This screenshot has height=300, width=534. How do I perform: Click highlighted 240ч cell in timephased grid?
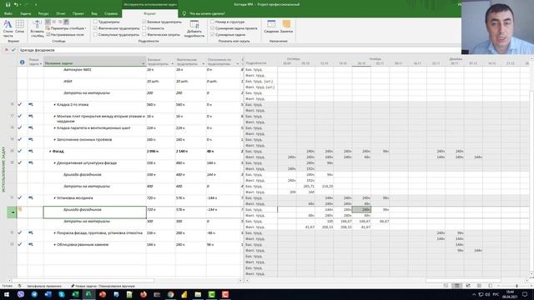tap(361, 209)
